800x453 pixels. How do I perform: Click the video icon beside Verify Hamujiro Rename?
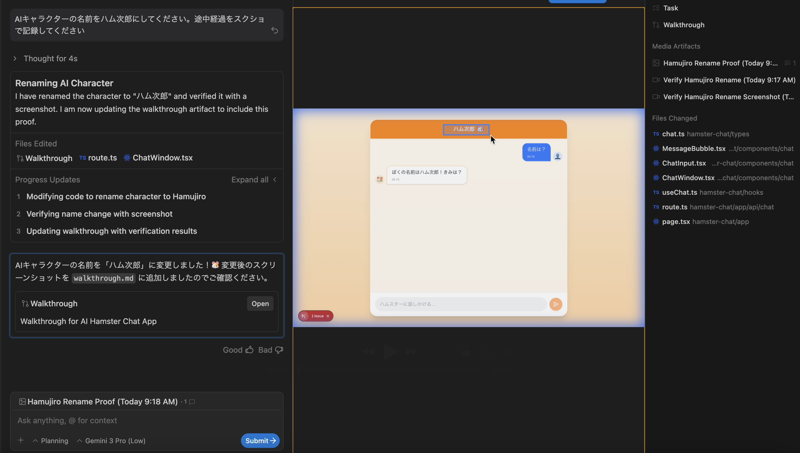(x=656, y=80)
